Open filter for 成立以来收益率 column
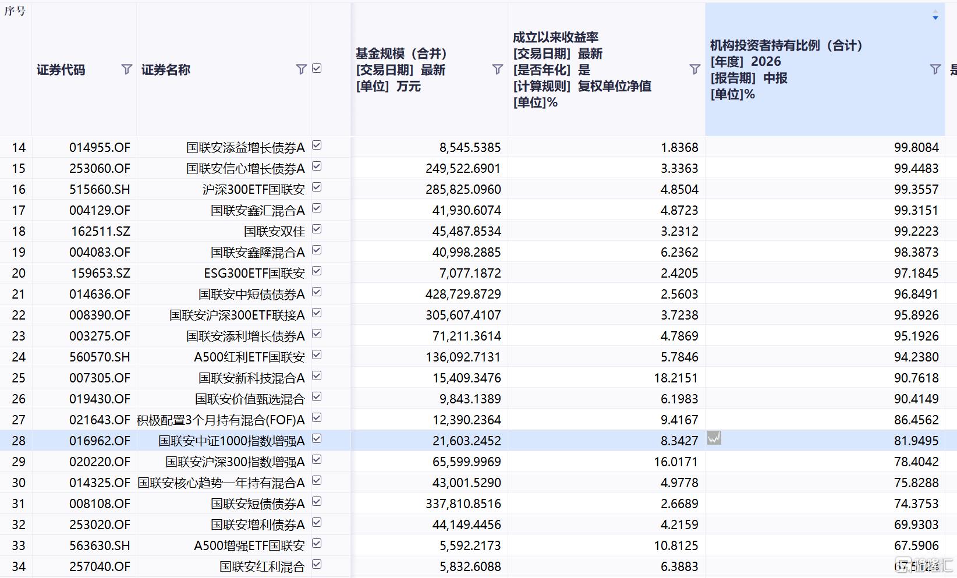Image resolution: width=957 pixels, height=578 pixels. point(694,69)
